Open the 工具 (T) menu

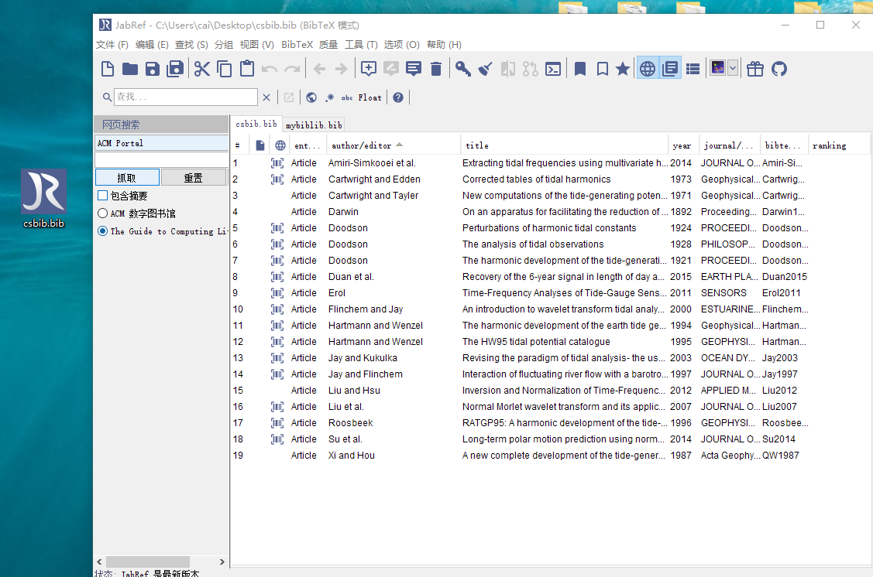(361, 44)
